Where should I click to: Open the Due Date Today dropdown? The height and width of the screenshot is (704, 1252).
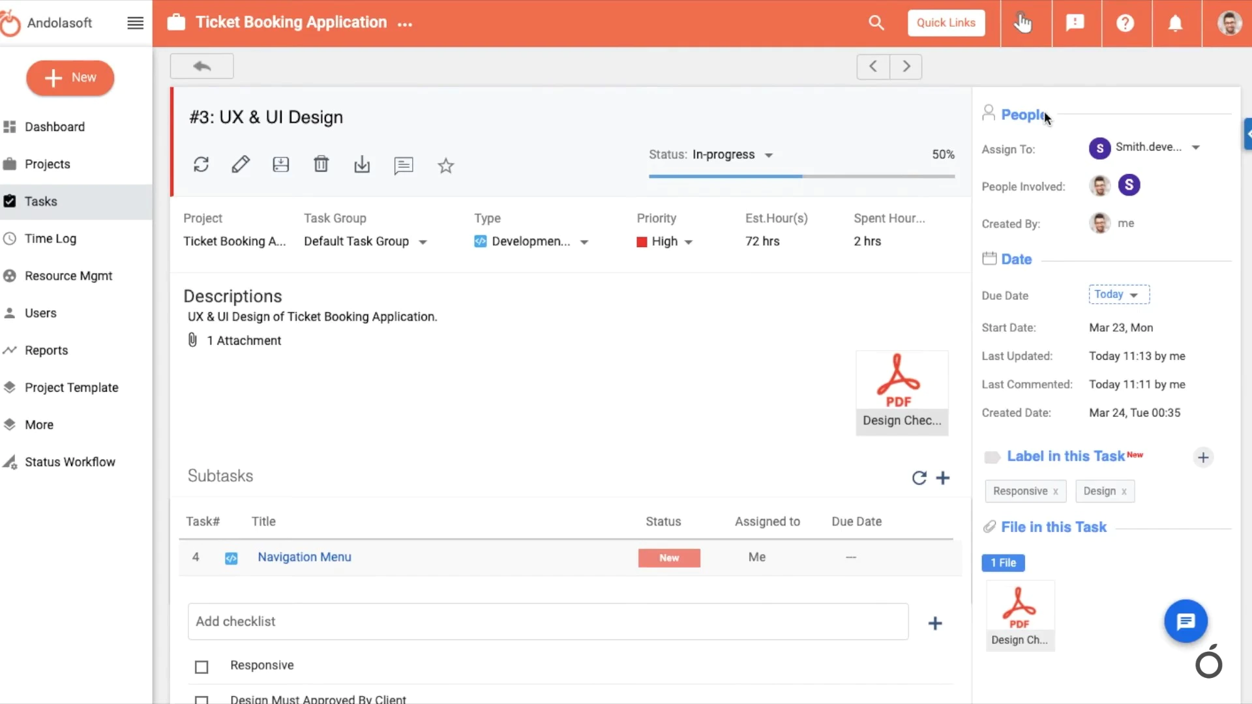click(1118, 295)
